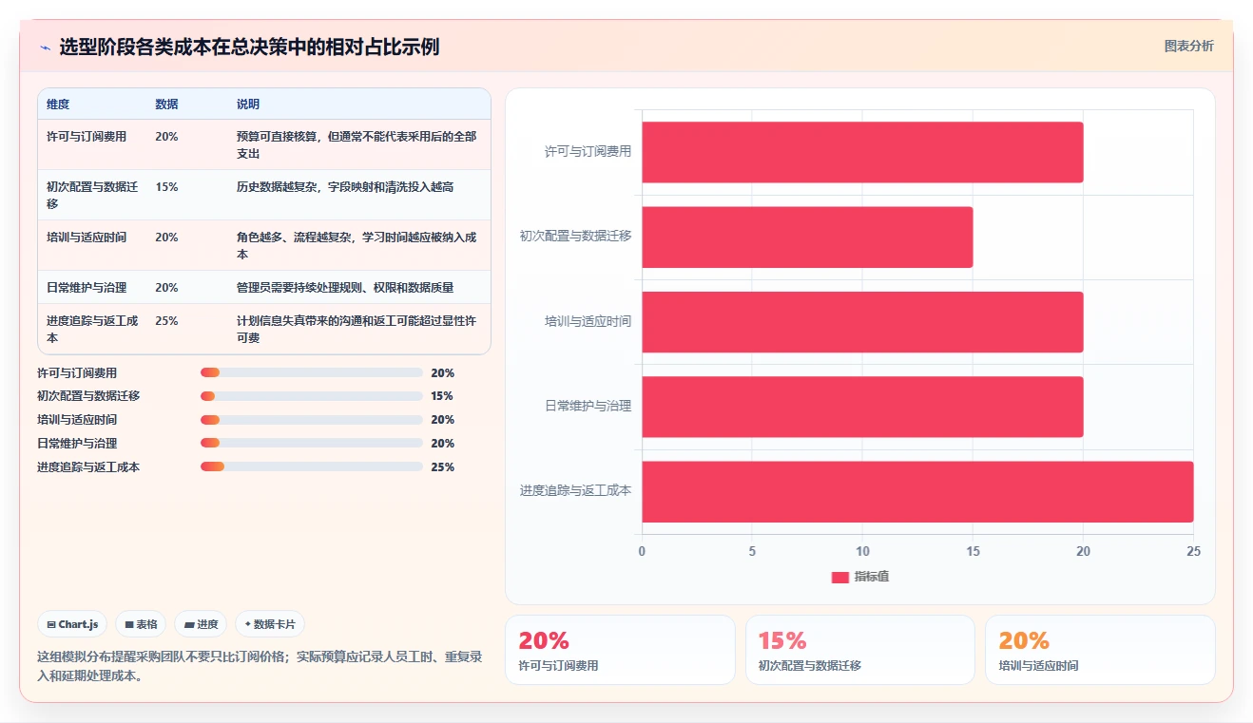Click the 数据 column header
The image size is (1253, 723).
(x=166, y=104)
